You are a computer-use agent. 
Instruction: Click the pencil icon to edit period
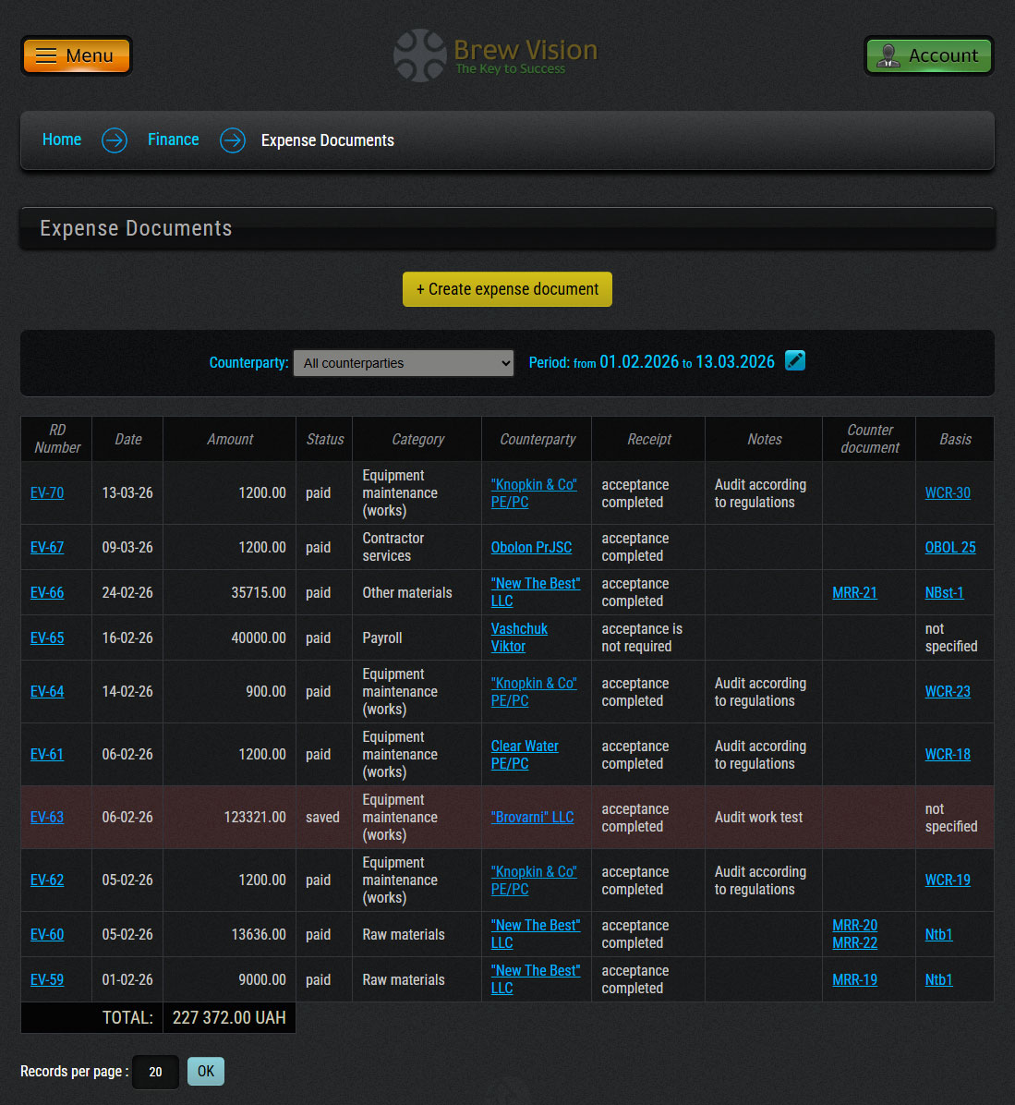click(794, 361)
